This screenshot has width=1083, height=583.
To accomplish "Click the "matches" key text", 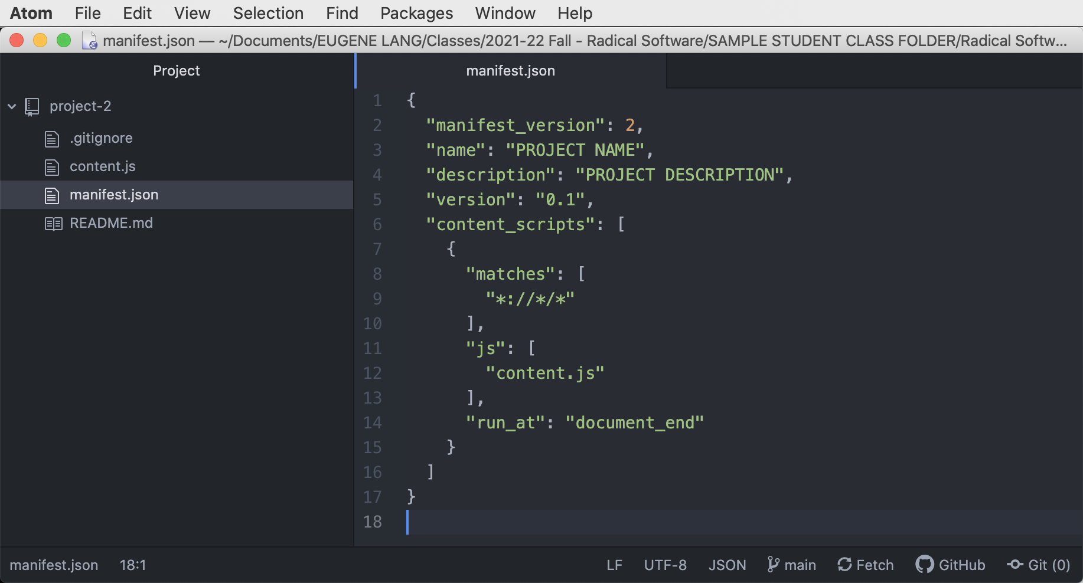I will (510, 274).
